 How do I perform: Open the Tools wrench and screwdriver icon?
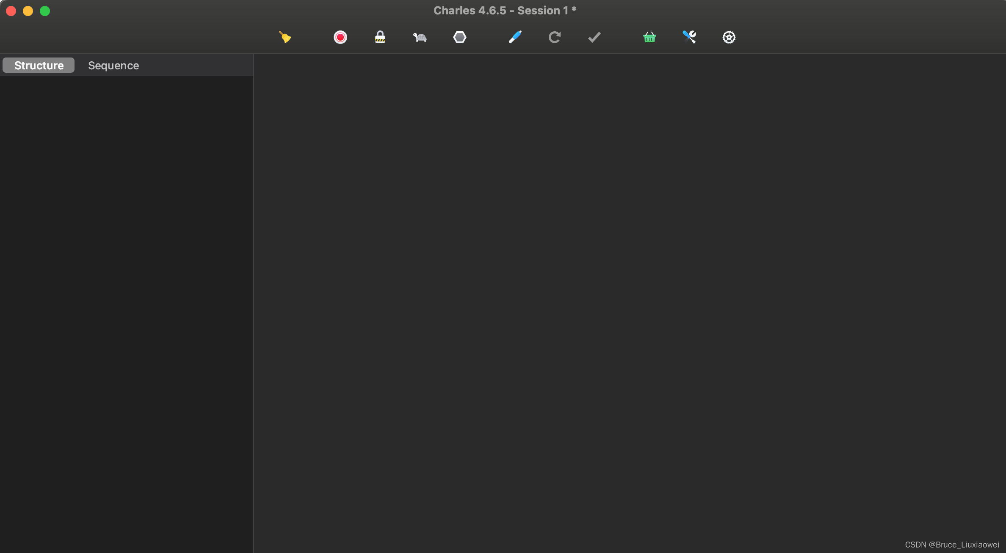point(689,37)
